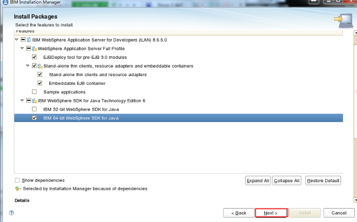This screenshot has width=357, height=222.
Task: Uncheck Stand-alone thin clients, resource adapters group checkbox
Action: tap(34, 65)
